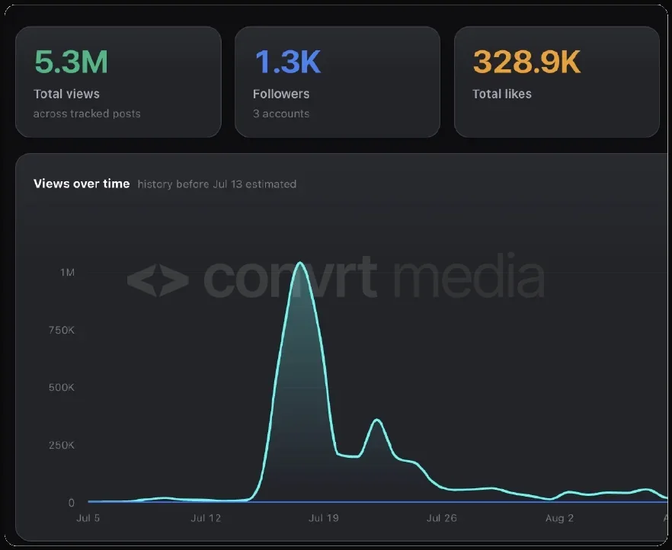
Task: Click the 0 y-axis label
Action: point(71,503)
